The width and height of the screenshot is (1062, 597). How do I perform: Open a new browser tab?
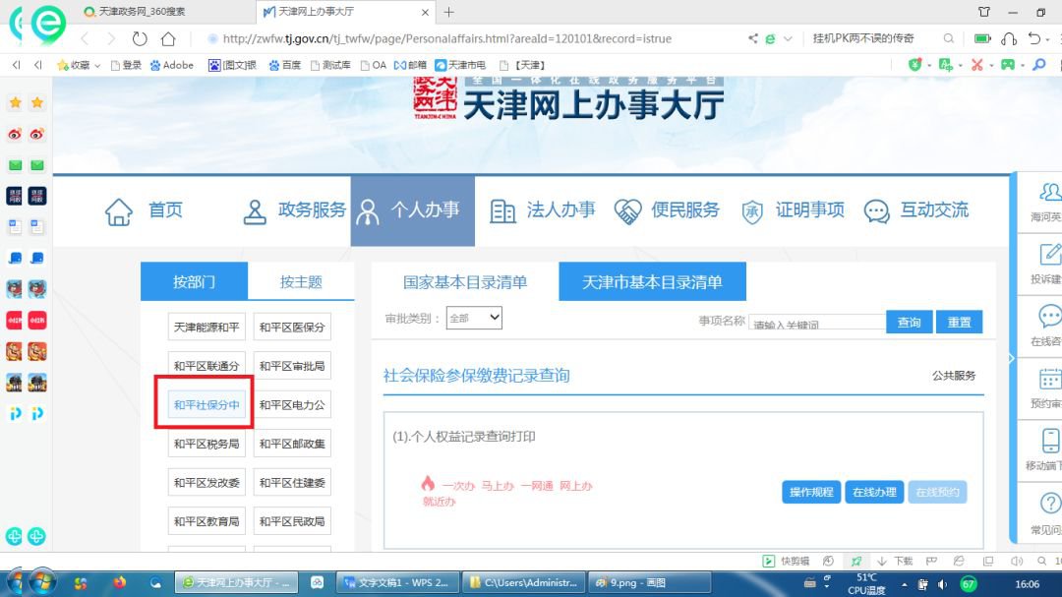pyautogui.click(x=448, y=12)
